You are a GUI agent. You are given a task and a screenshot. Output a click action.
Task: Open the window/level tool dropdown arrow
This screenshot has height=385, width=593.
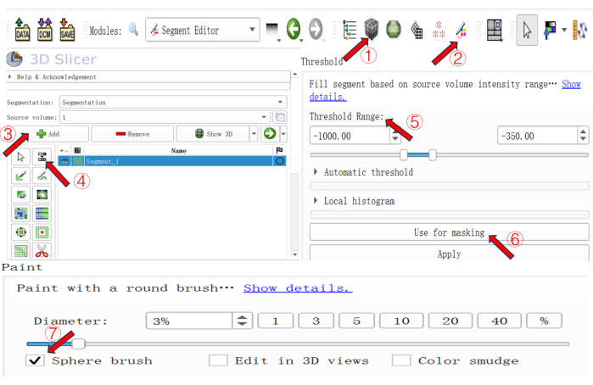pyautogui.click(x=564, y=30)
